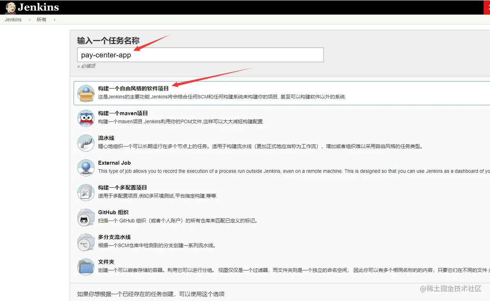Select the maven project owl icon
The image size is (490, 301).
click(86, 118)
